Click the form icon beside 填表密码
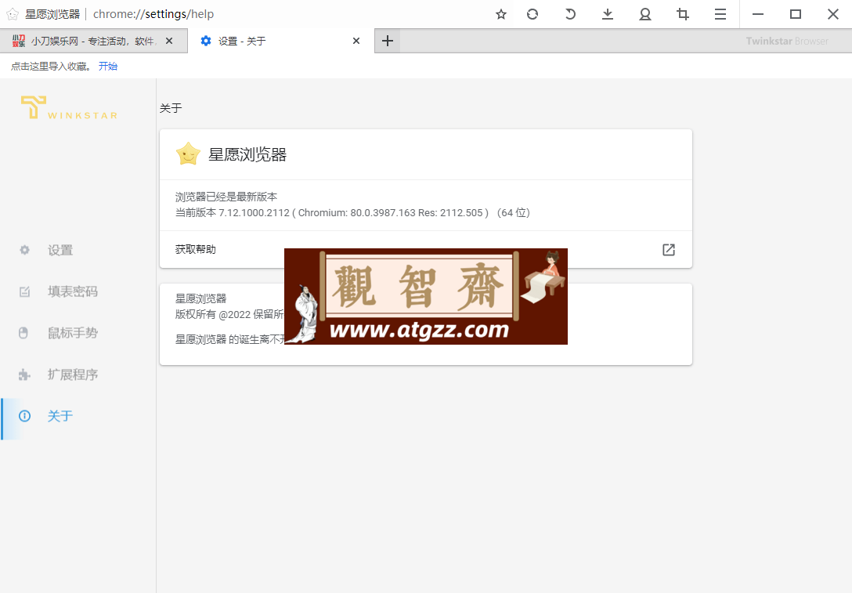The width and height of the screenshot is (852, 593). tap(24, 291)
